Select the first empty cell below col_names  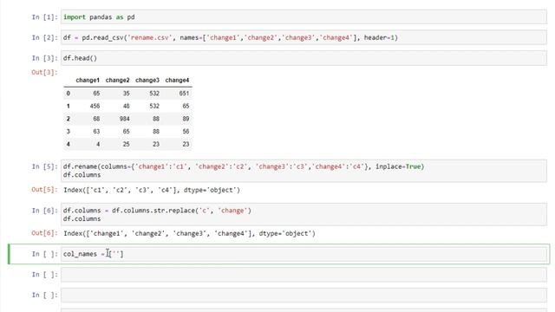point(304,275)
